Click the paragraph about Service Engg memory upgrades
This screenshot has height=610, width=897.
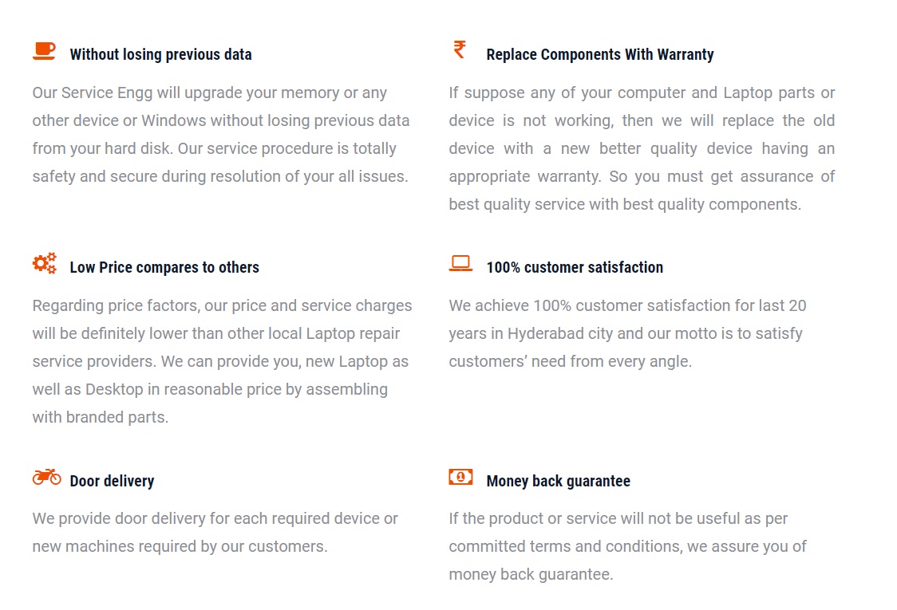click(x=221, y=134)
